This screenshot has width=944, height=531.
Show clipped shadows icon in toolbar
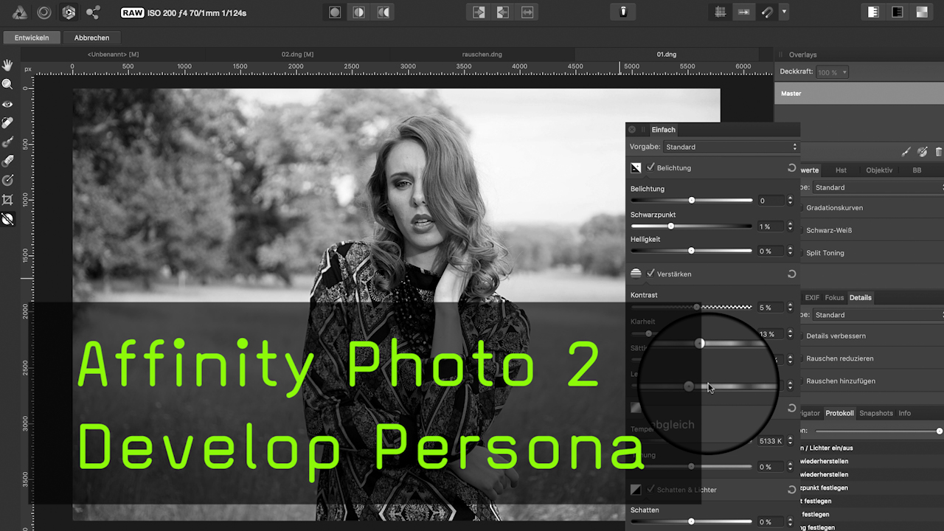click(898, 13)
